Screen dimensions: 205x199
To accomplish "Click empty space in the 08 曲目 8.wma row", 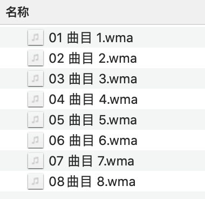I will (170, 181).
